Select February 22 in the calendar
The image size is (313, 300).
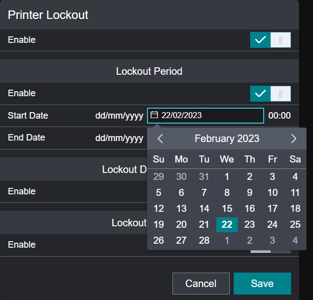pos(227,224)
